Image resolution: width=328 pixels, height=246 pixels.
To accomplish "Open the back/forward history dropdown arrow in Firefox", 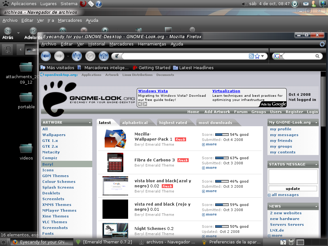I will tap(68, 56).
